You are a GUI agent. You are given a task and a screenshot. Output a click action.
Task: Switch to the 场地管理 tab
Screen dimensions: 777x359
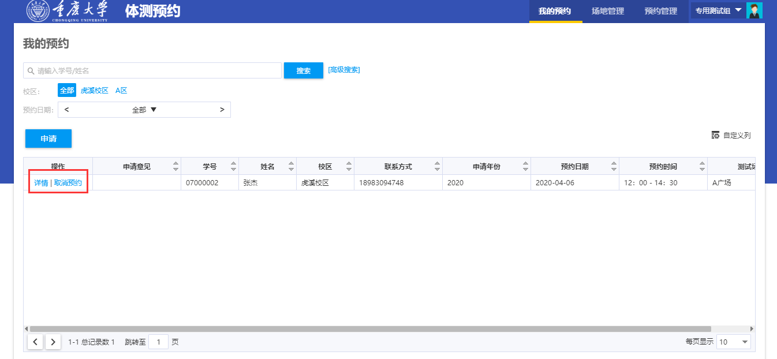608,11
